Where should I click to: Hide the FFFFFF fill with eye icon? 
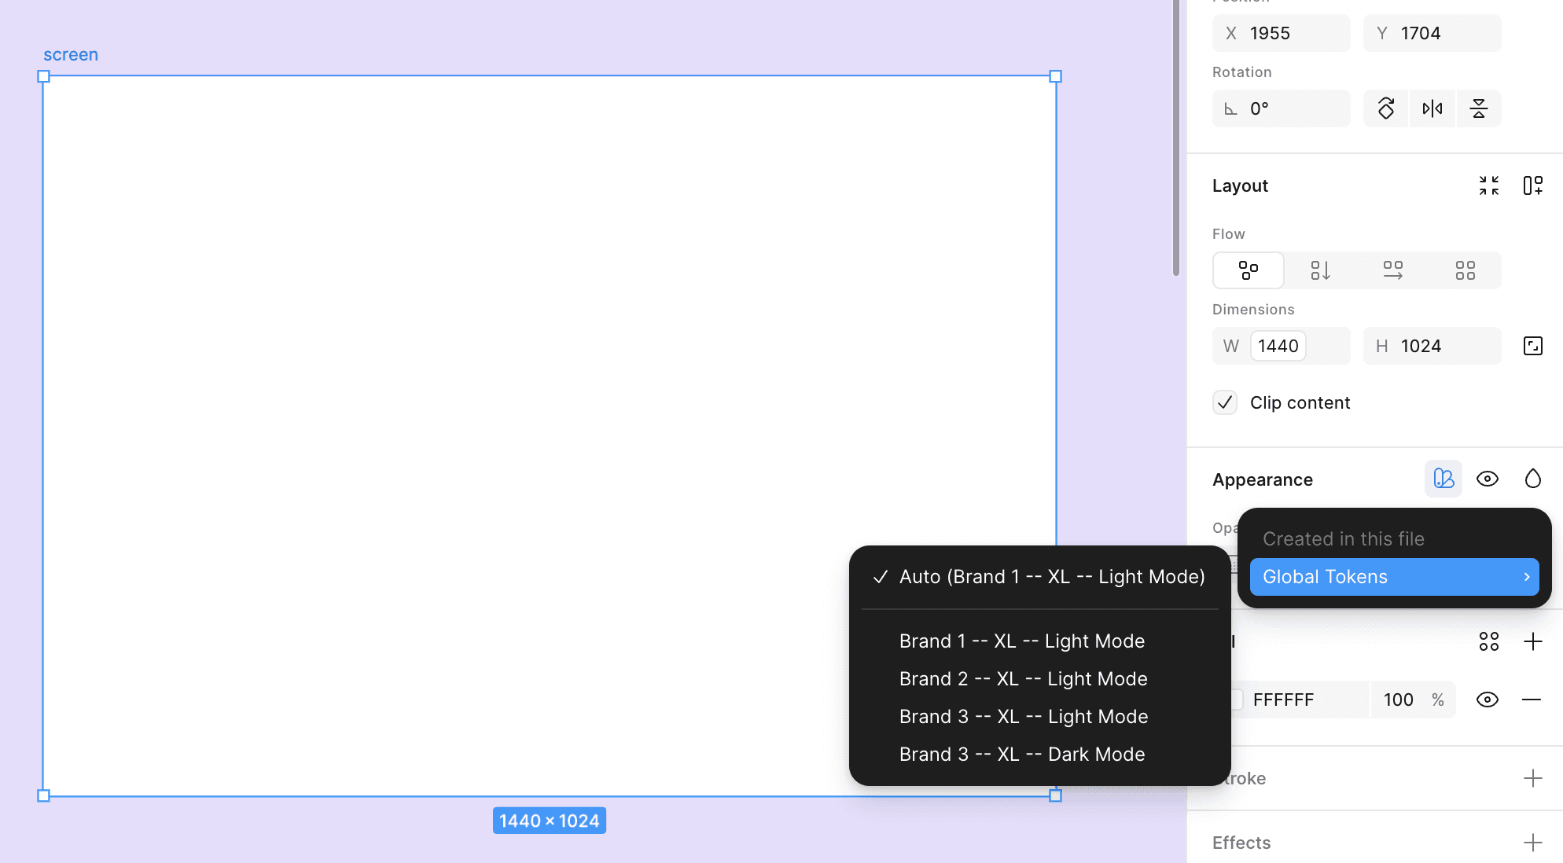pos(1487,700)
